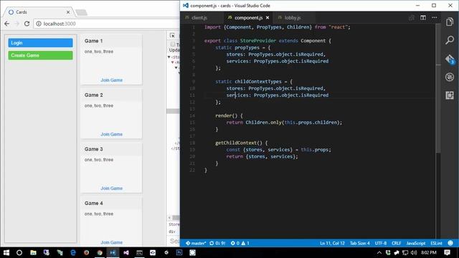Open a new browser tab

tap(81, 12)
